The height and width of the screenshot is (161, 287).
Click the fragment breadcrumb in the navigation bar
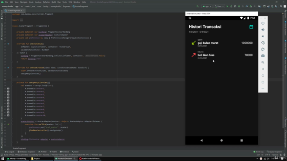[x=67, y=6]
